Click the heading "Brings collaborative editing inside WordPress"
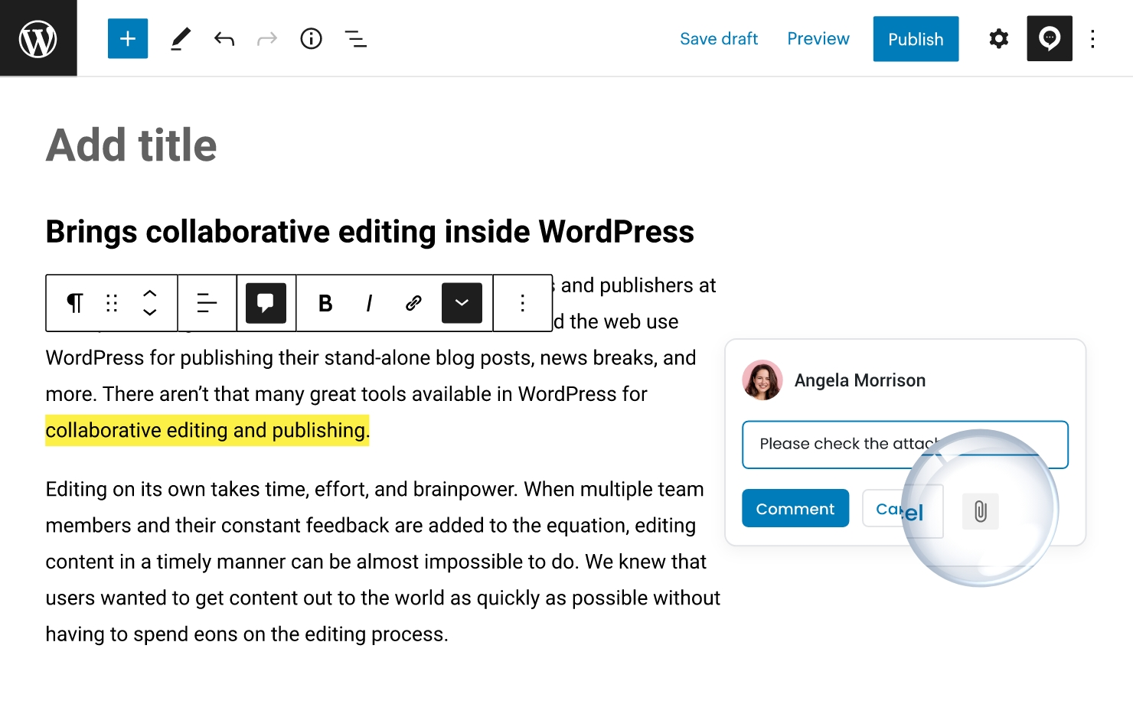Screen dimensions: 1133x704 pos(370,231)
